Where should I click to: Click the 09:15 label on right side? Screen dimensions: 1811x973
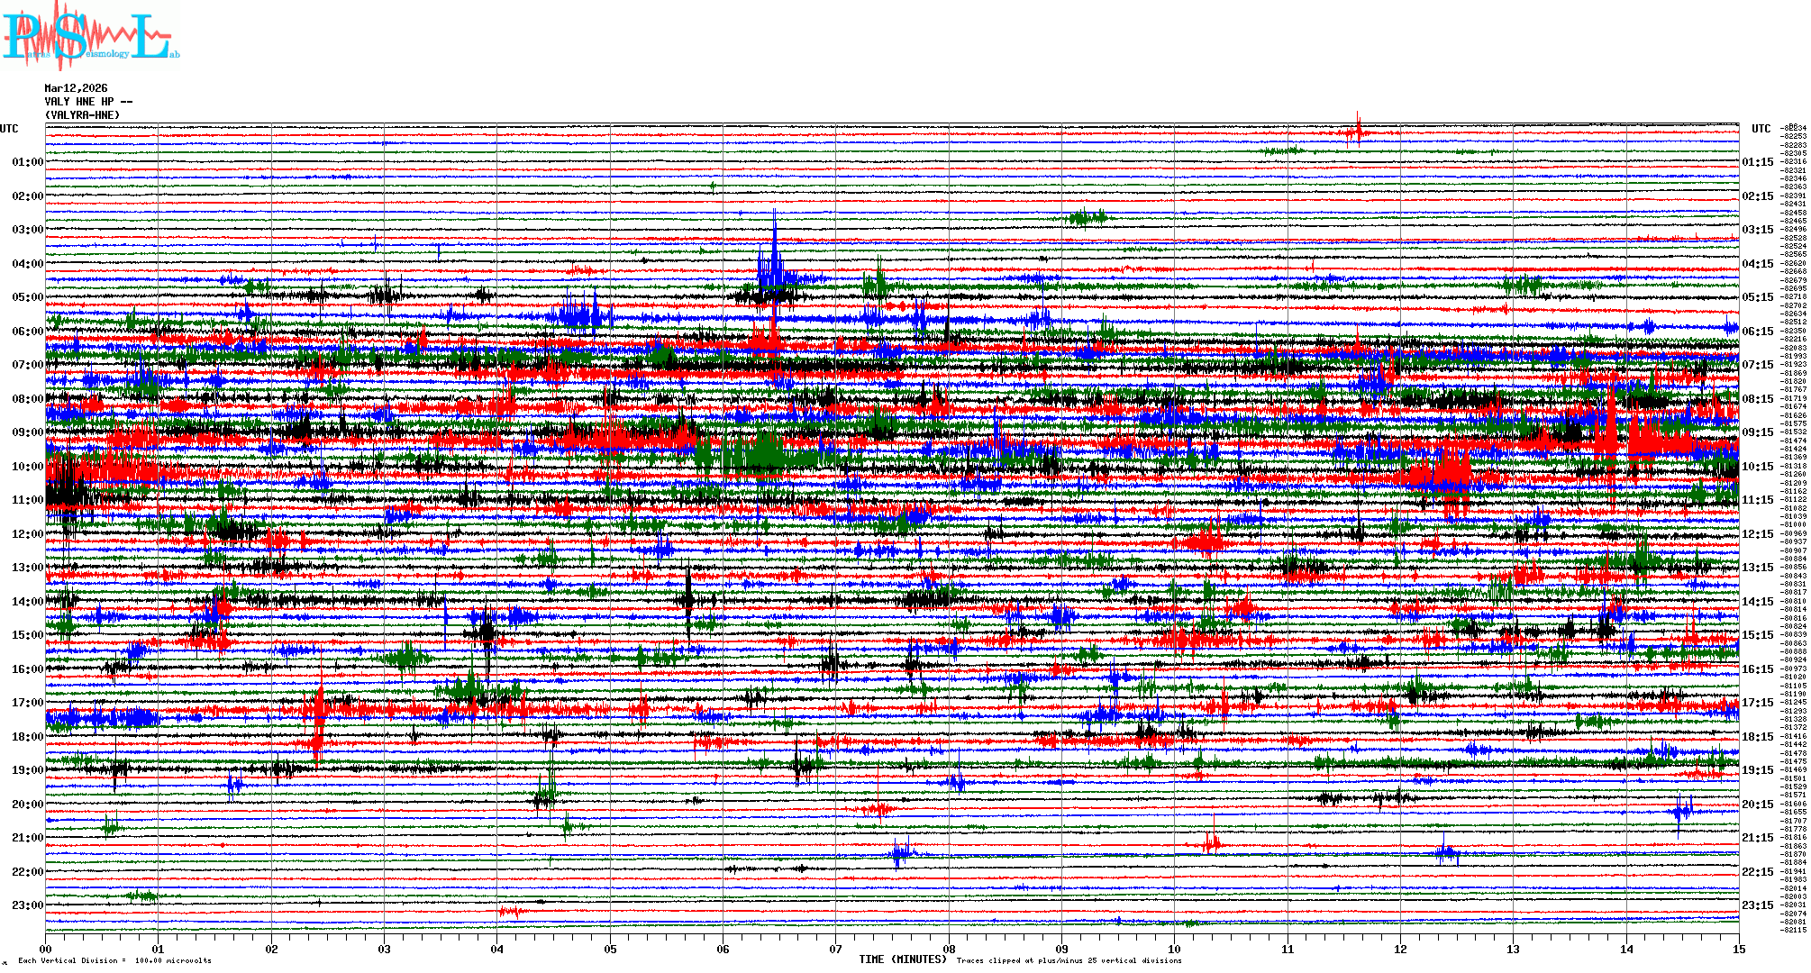click(x=1757, y=432)
